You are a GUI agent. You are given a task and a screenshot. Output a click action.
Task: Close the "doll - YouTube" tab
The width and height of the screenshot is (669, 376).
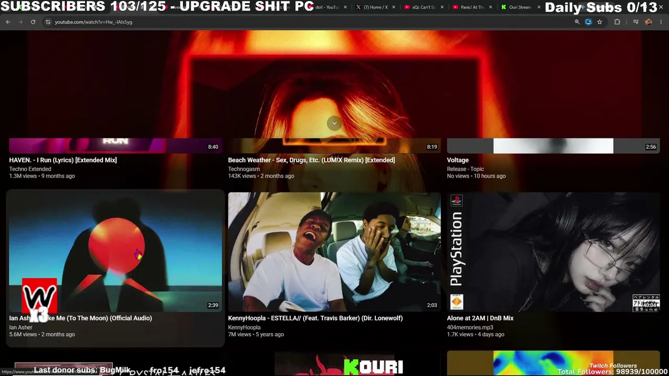tap(345, 7)
